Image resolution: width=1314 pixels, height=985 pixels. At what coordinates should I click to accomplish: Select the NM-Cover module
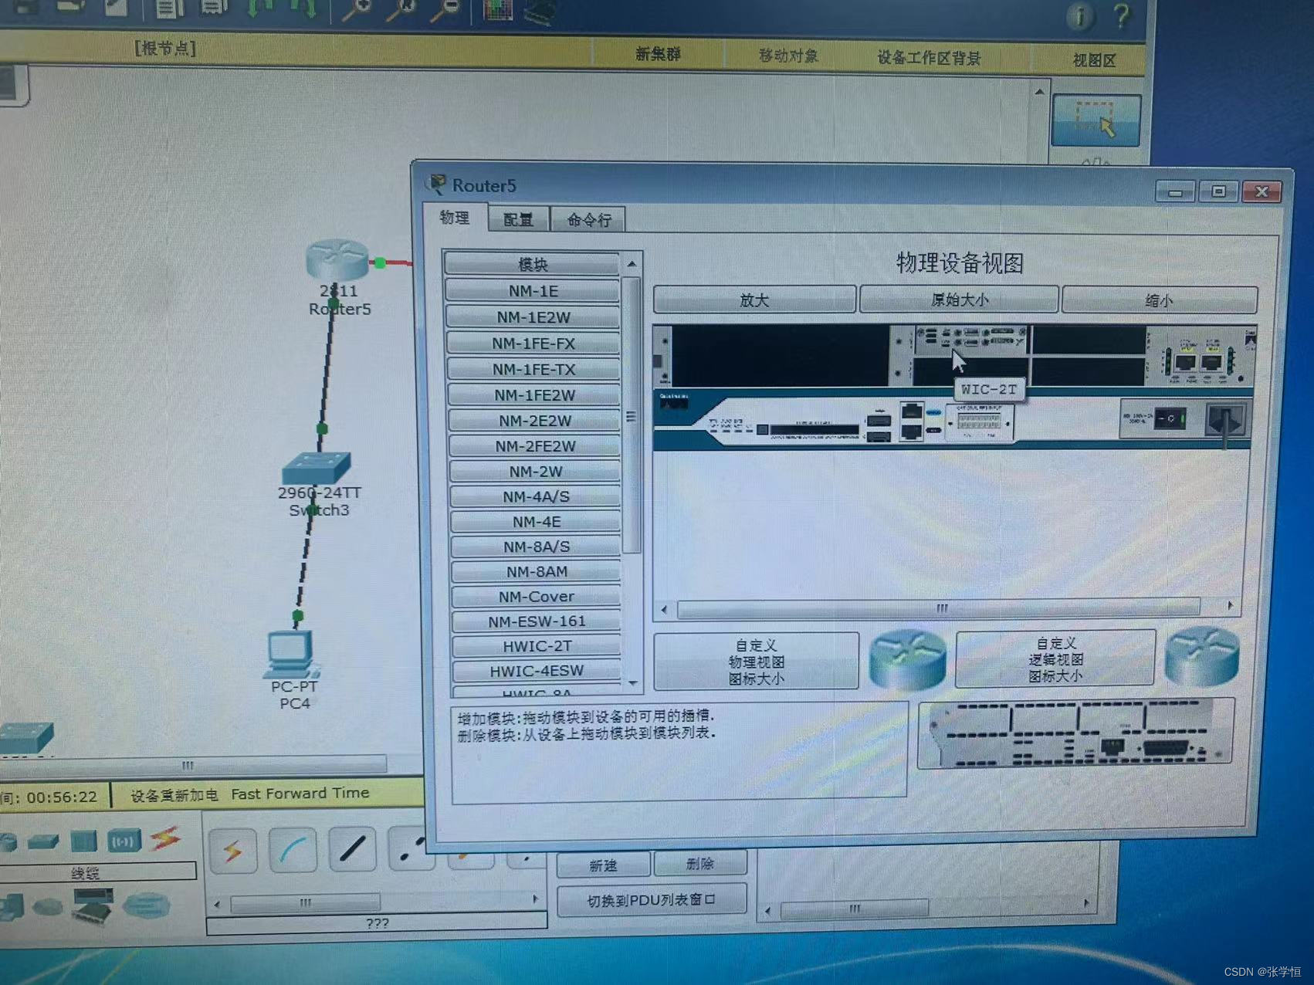(537, 597)
